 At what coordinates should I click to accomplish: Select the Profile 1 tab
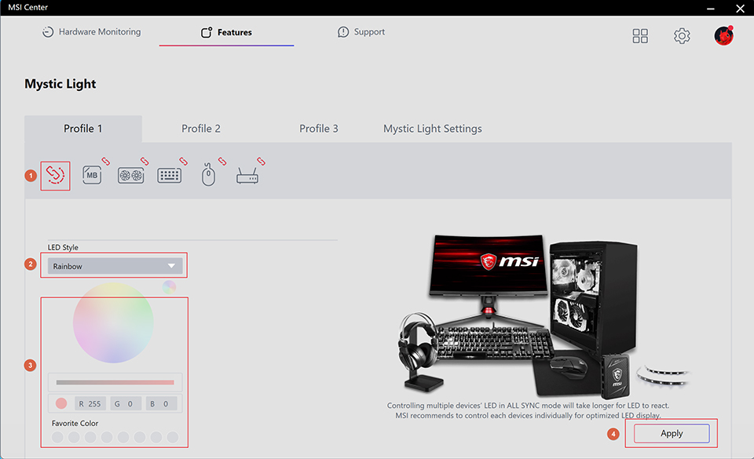(x=83, y=129)
